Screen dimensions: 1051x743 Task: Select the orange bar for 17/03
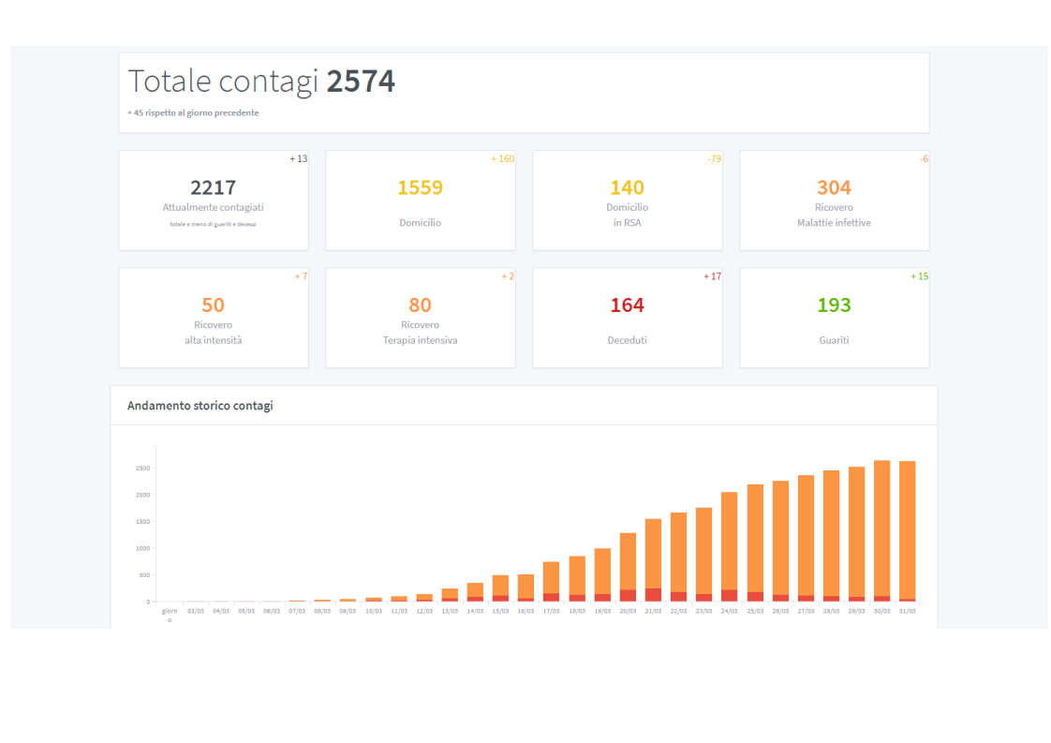click(x=551, y=576)
